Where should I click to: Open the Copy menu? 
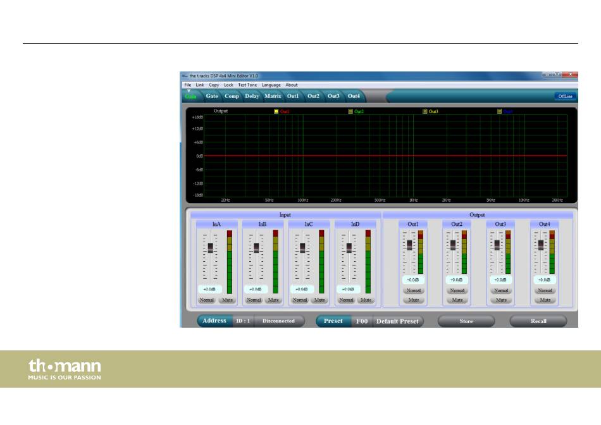pos(214,85)
